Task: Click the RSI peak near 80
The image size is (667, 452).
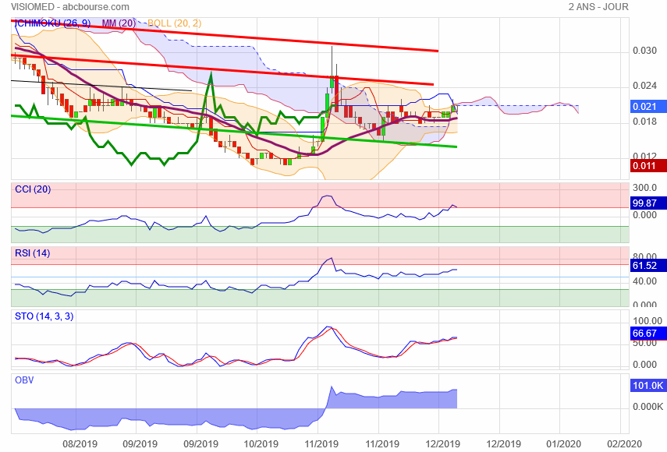Action: (331, 258)
